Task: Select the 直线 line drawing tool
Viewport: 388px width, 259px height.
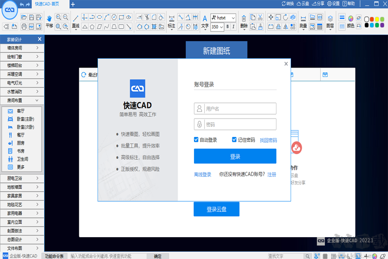Action: [75, 21]
